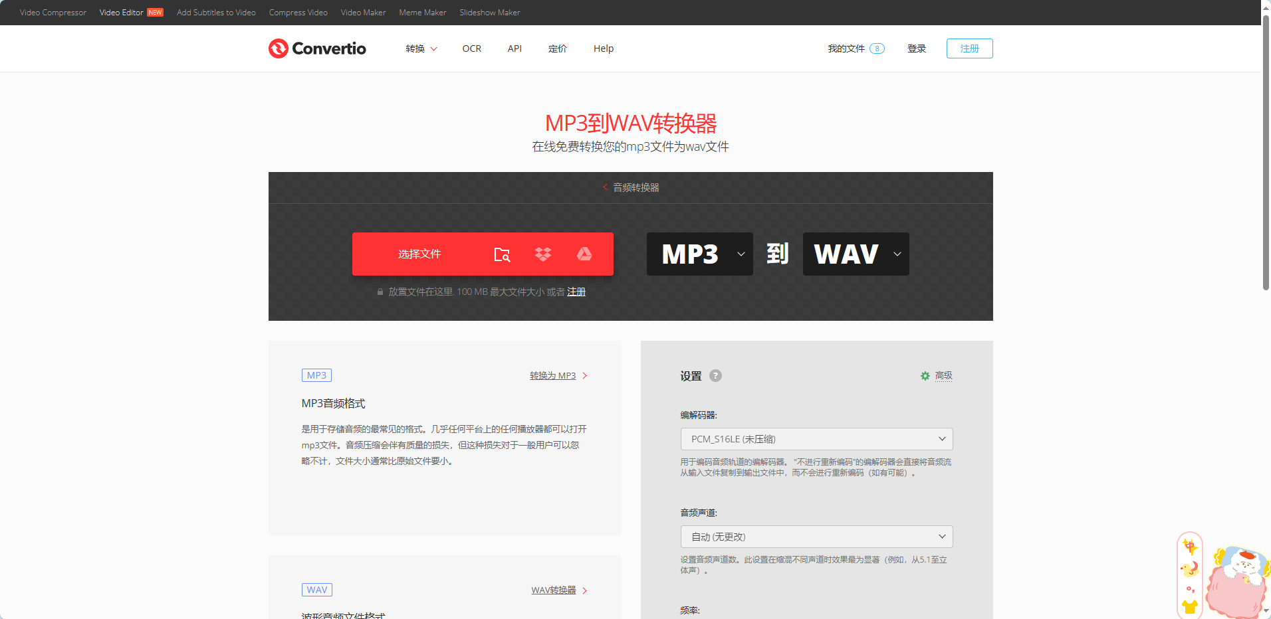Open file browser via folder icon
Image resolution: width=1271 pixels, height=619 pixels.
point(502,254)
